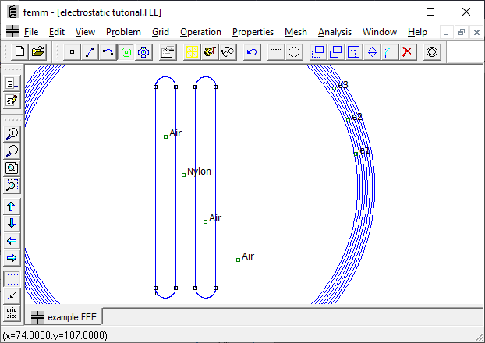Toggle the show grid dots button
This screenshot has height=343, width=485.
coord(12,278)
